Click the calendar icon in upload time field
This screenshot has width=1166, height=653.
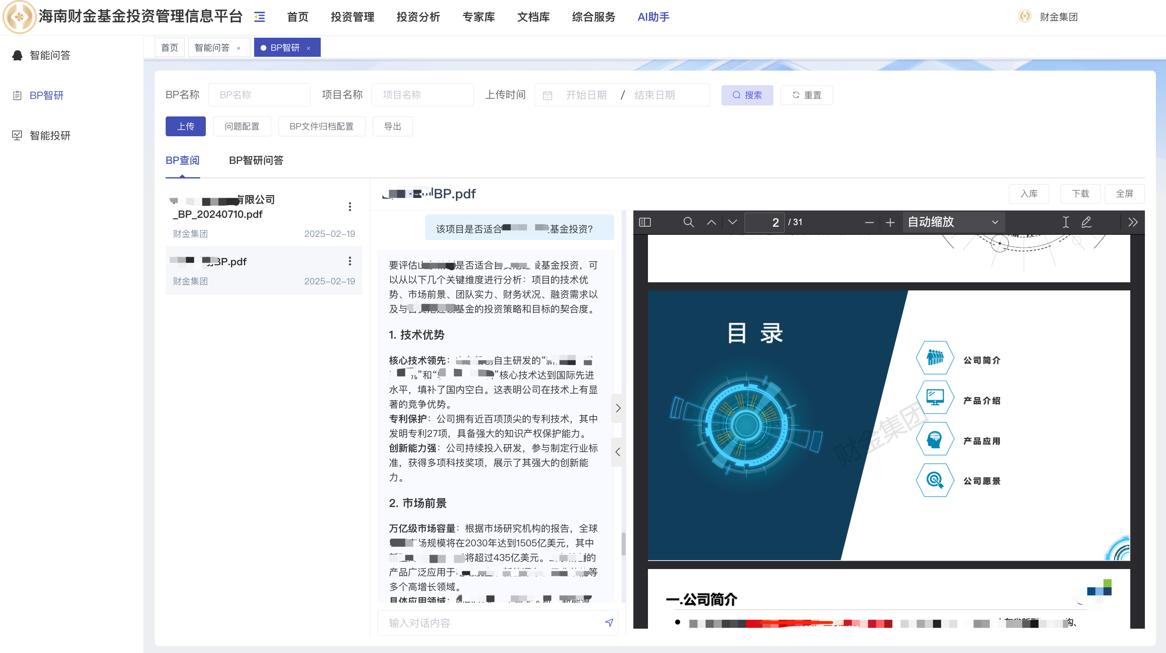coord(547,95)
